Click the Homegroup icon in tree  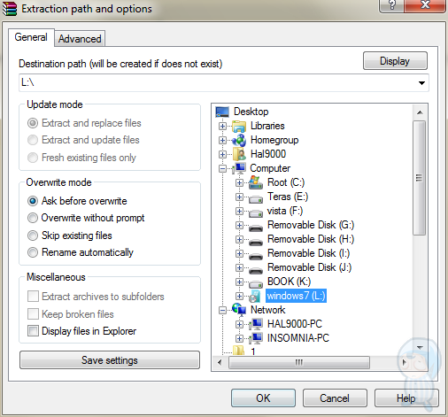pos(239,140)
